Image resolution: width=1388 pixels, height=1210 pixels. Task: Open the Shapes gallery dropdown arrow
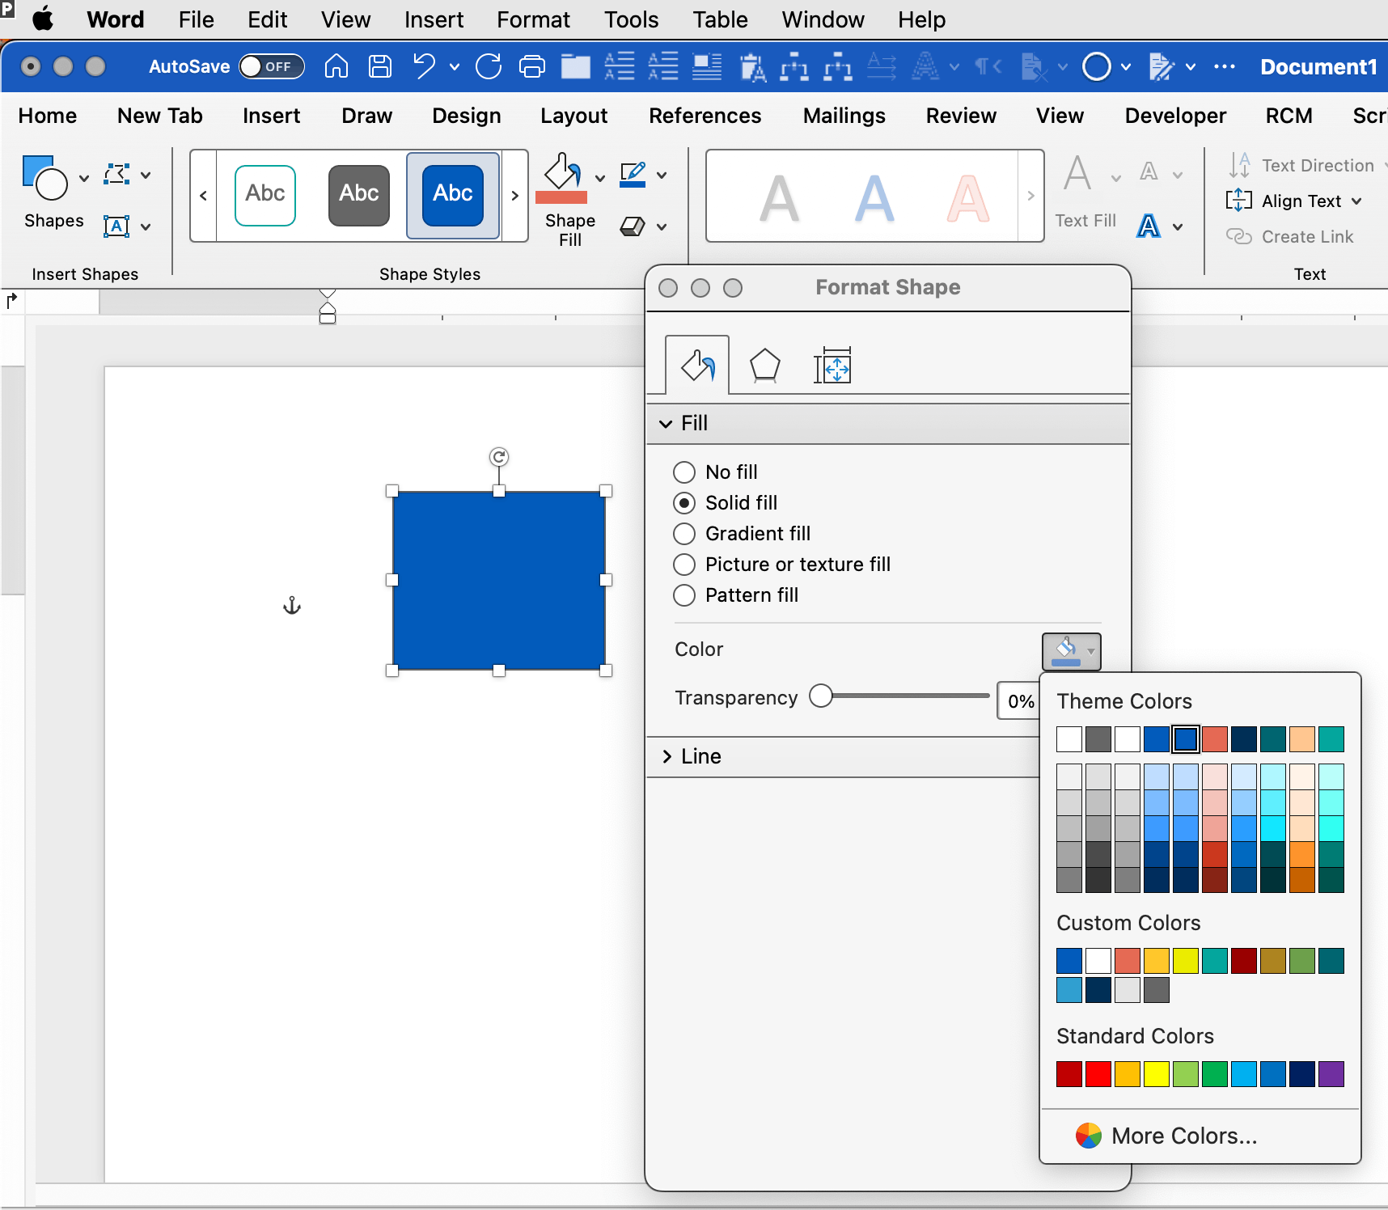tap(84, 178)
